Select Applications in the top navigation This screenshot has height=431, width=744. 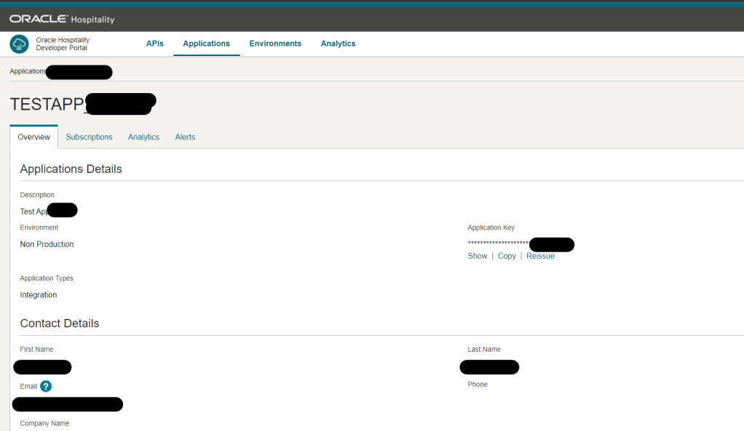pos(207,44)
